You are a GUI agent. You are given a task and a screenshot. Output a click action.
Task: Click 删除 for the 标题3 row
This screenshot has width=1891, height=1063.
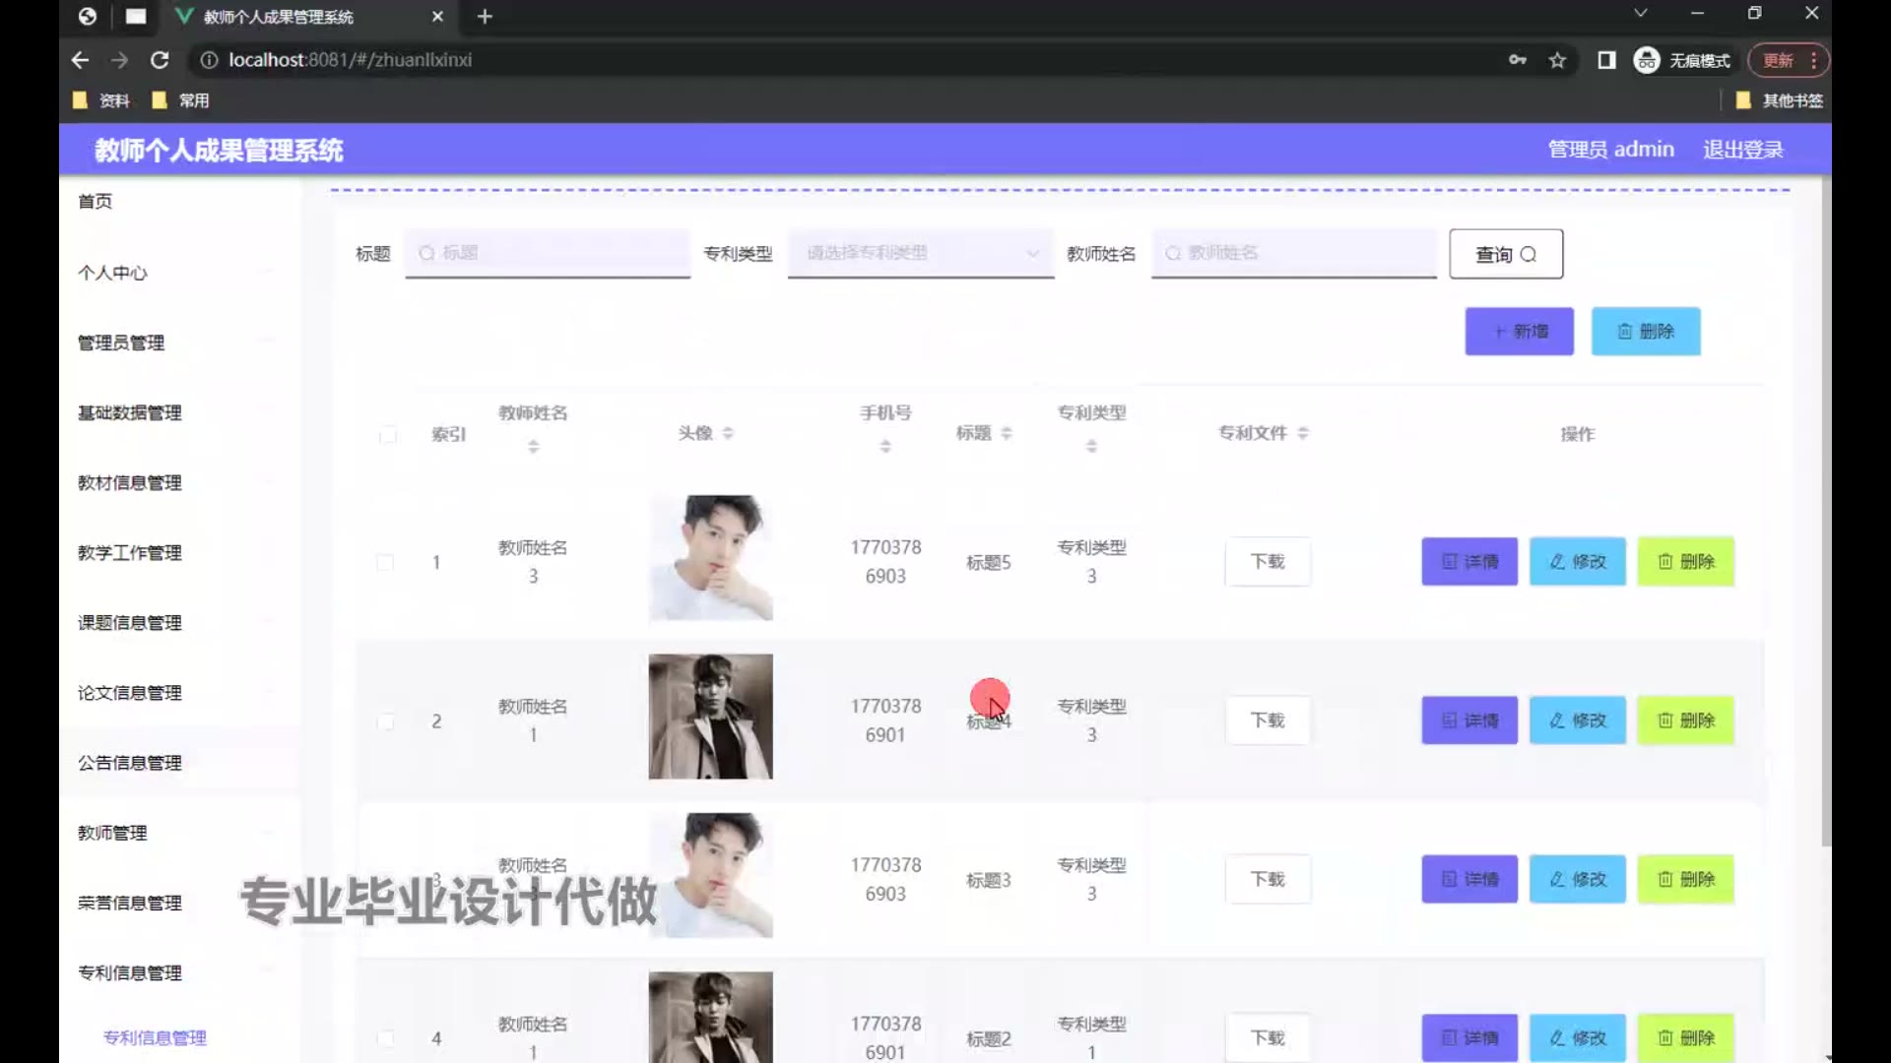[x=1686, y=879]
